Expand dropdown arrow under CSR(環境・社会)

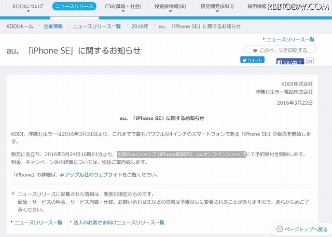coord(123,11)
